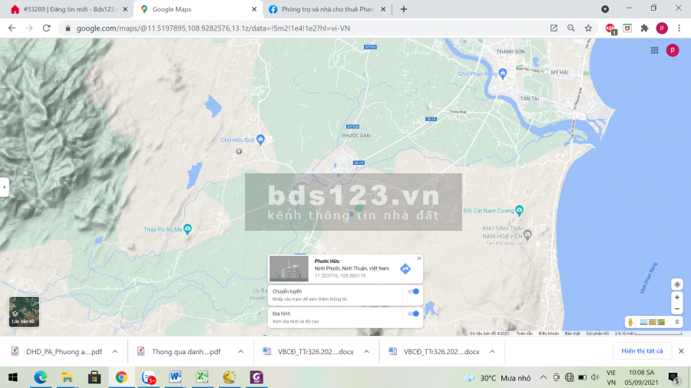
Task: Click the Chợ Hữu Đức marker
Action: pos(260,140)
